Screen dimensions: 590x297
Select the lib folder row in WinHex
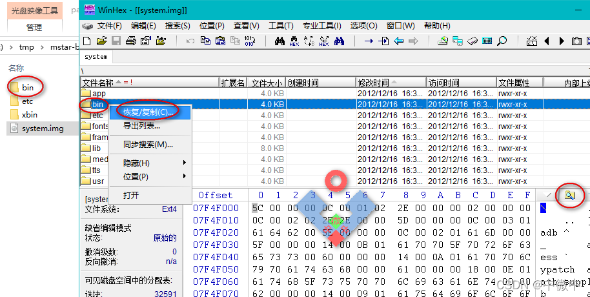[x=335, y=148]
